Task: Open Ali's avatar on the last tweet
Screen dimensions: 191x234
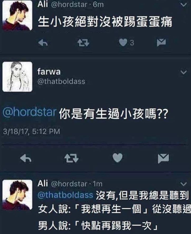Action: click(17, 195)
